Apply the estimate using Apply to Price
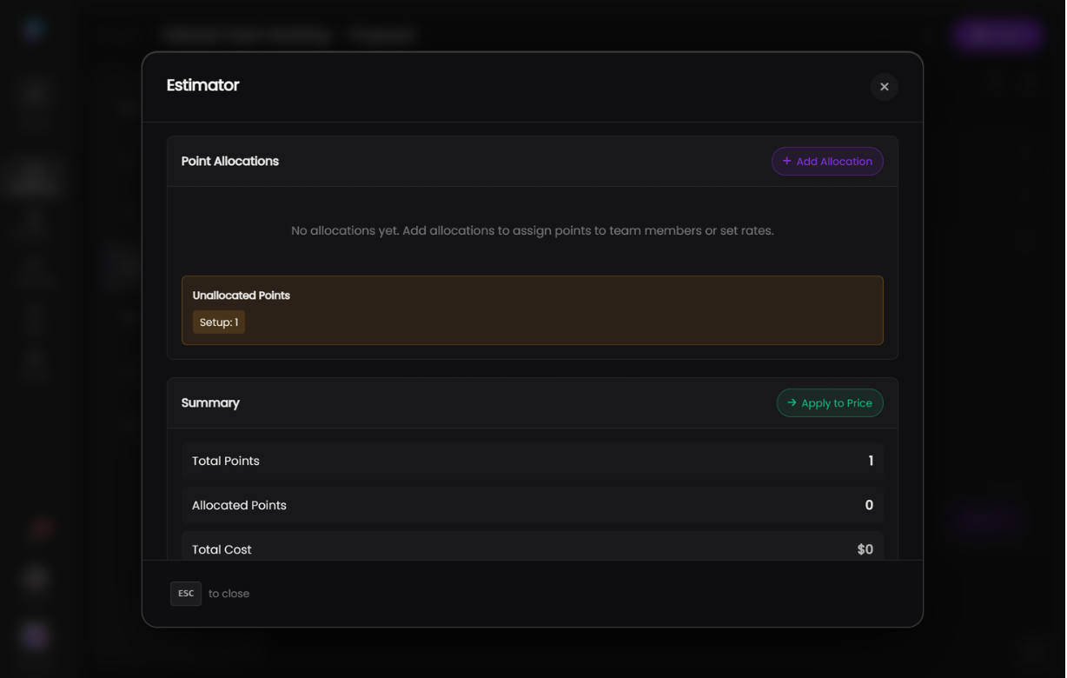The image size is (1067, 678). (x=830, y=402)
